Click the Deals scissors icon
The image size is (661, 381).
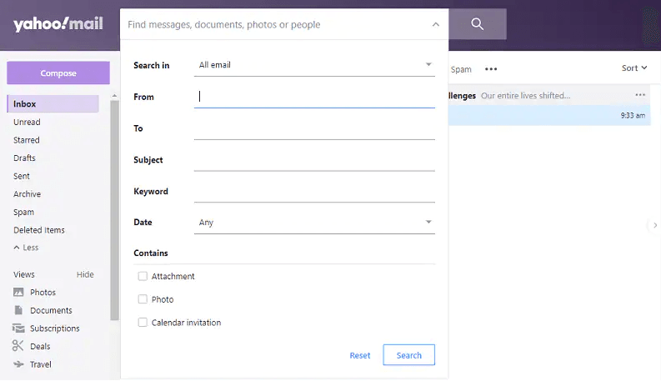pyautogui.click(x=18, y=346)
